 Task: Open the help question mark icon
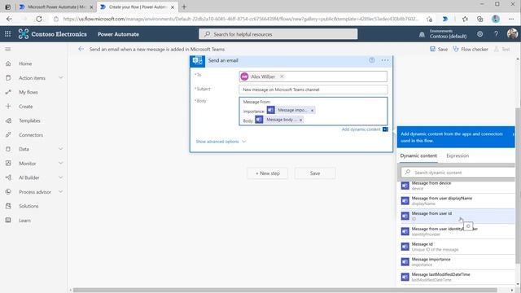coord(496,34)
